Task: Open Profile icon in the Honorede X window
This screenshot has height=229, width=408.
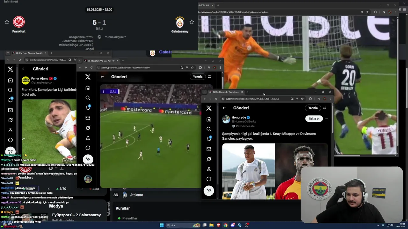Action: coord(209,169)
